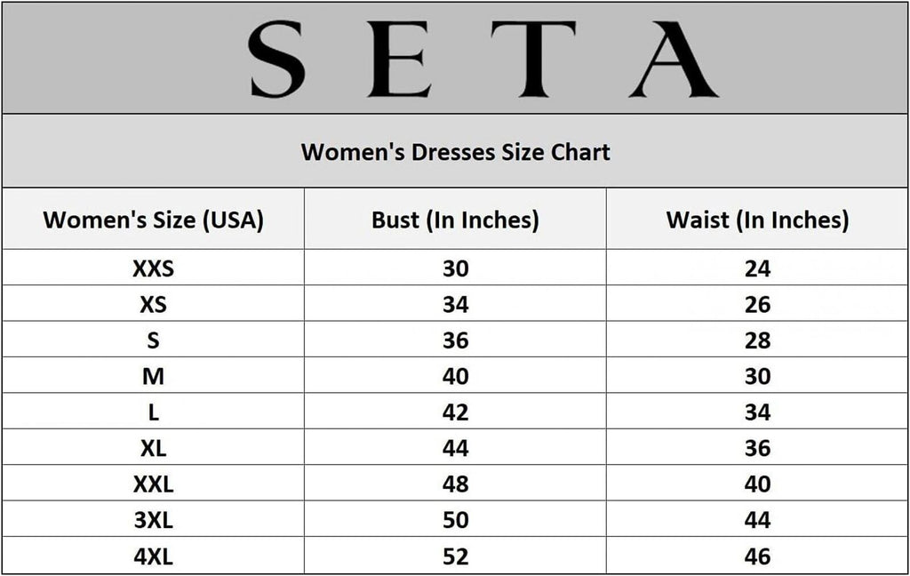Select the bust value 48 for XXL
Screen dimensions: 910x576
pos(455,484)
